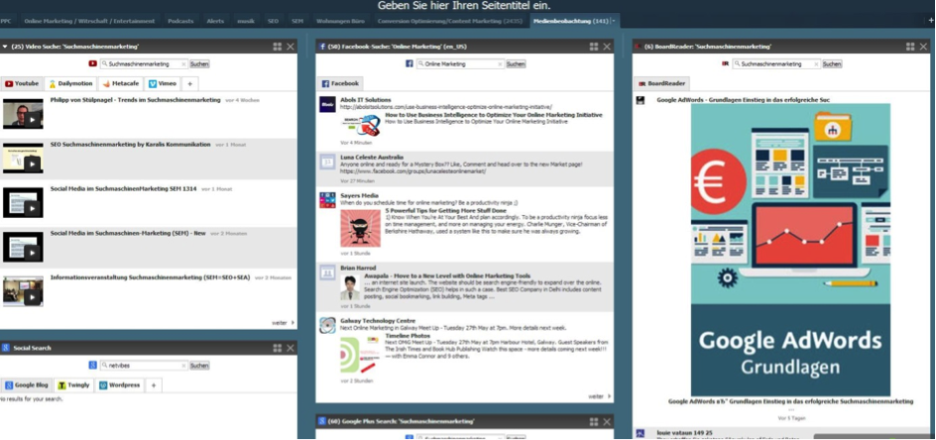Open options grid of Social Search widget
This screenshot has height=440, width=936.
pos(277,348)
